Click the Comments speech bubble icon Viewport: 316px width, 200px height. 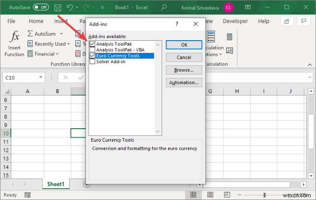click(x=303, y=21)
